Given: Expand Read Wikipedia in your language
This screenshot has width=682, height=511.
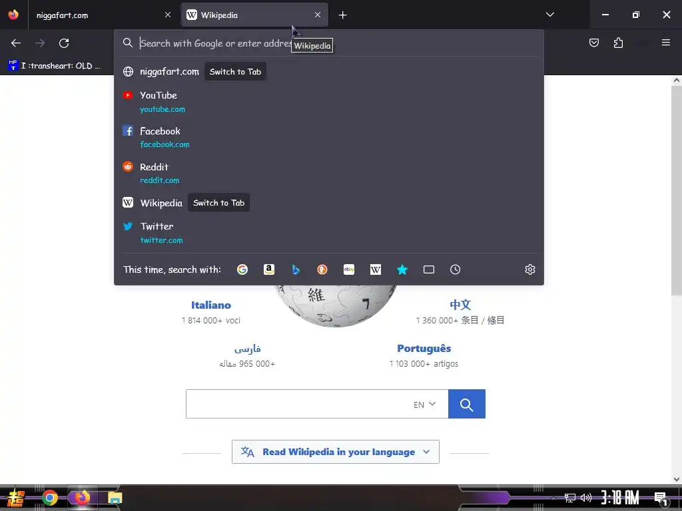Looking at the screenshot, I should 336,452.
